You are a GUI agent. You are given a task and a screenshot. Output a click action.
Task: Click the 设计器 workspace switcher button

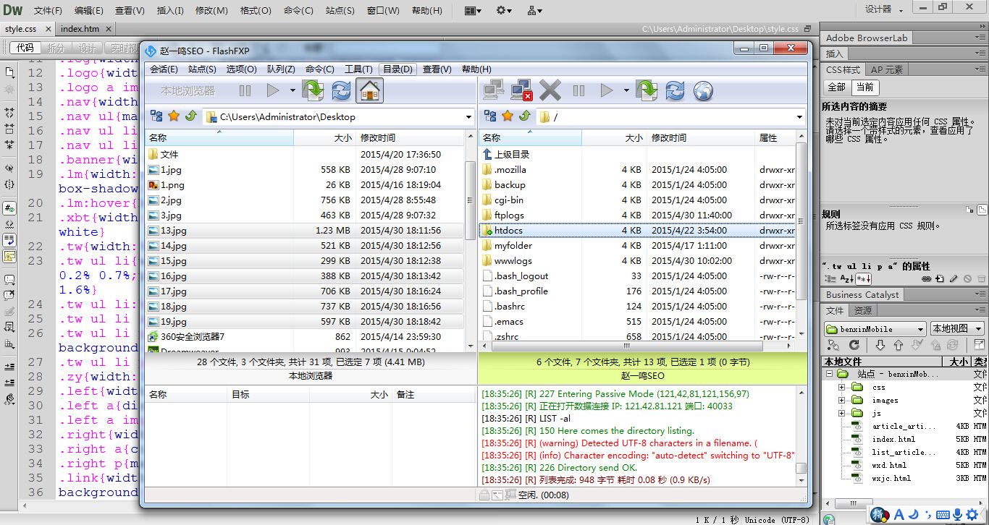[883, 9]
